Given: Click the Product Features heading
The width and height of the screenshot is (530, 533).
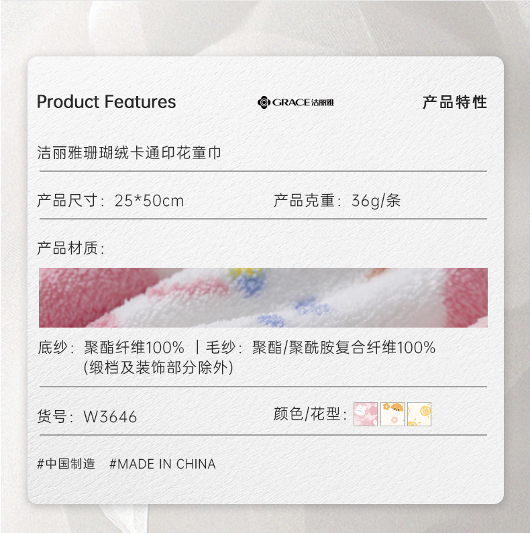Looking at the screenshot, I should point(107,102).
